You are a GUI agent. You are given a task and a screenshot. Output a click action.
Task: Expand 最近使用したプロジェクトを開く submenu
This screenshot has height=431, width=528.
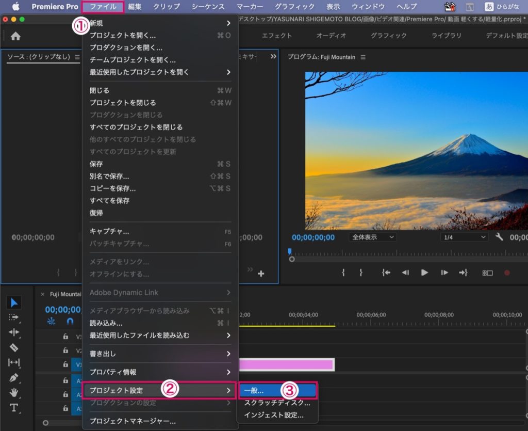click(x=160, y=72)
